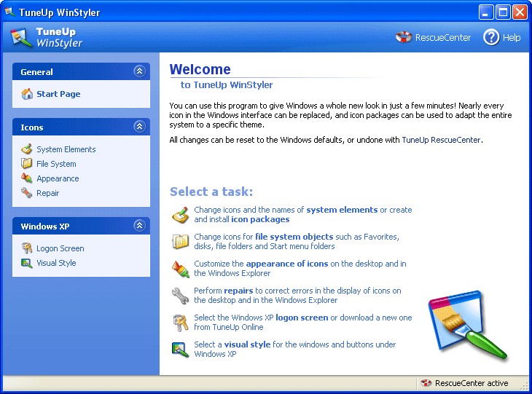Click the File System folder icon
The image size is (532, 394).
point(27,164)
